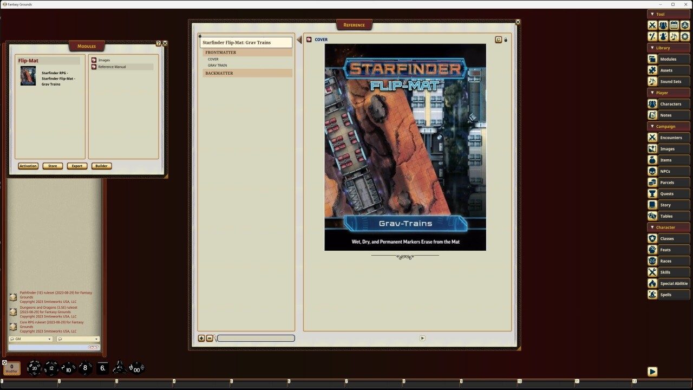Open the Party Sheet icon

coord(663,25)
